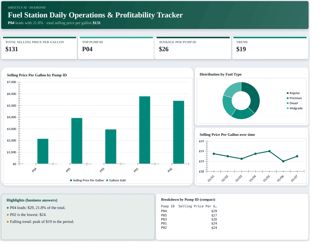Click the P02 row in breakdown table

pyautogui.click(x=189, y=228)
